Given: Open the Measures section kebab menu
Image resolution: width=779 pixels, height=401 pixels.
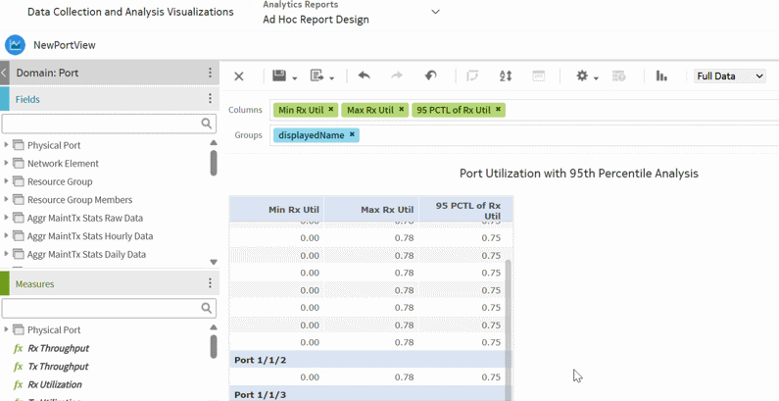Looking at the screenshot, I should (210, 283).
